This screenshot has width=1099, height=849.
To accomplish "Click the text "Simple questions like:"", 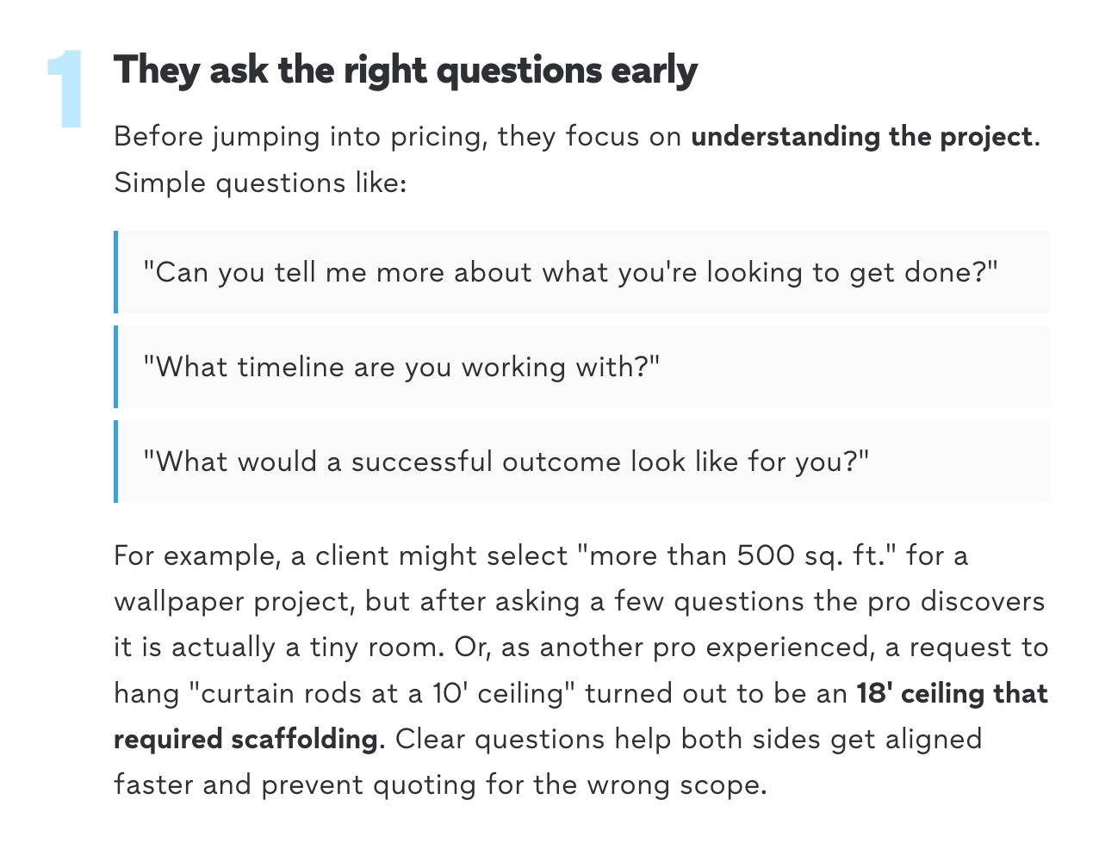I will pos(260,183).
